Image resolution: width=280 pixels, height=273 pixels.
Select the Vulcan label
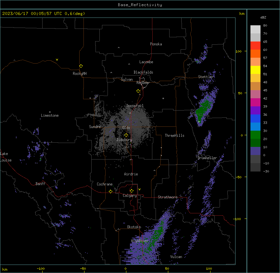point(176,257)
